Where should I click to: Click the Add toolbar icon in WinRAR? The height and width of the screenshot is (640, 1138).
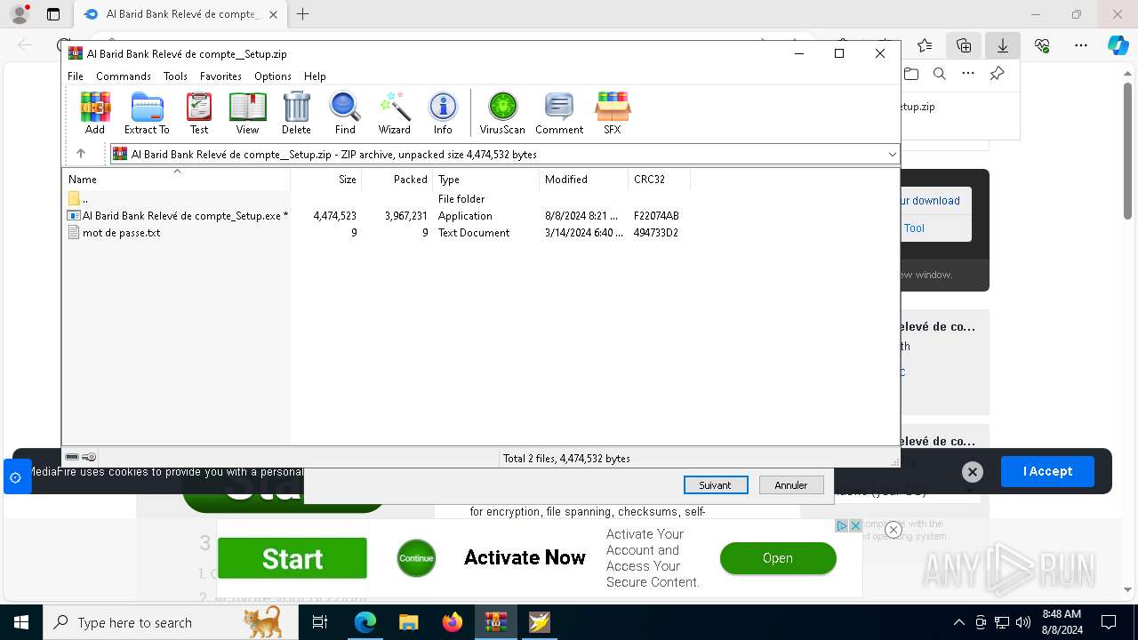(x=95, y=113)
